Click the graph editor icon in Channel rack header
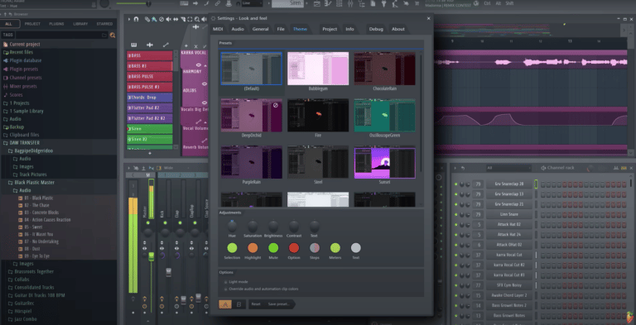 [x=616, y=168]
